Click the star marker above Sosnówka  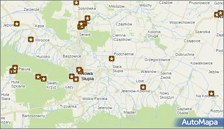point(76,2)
